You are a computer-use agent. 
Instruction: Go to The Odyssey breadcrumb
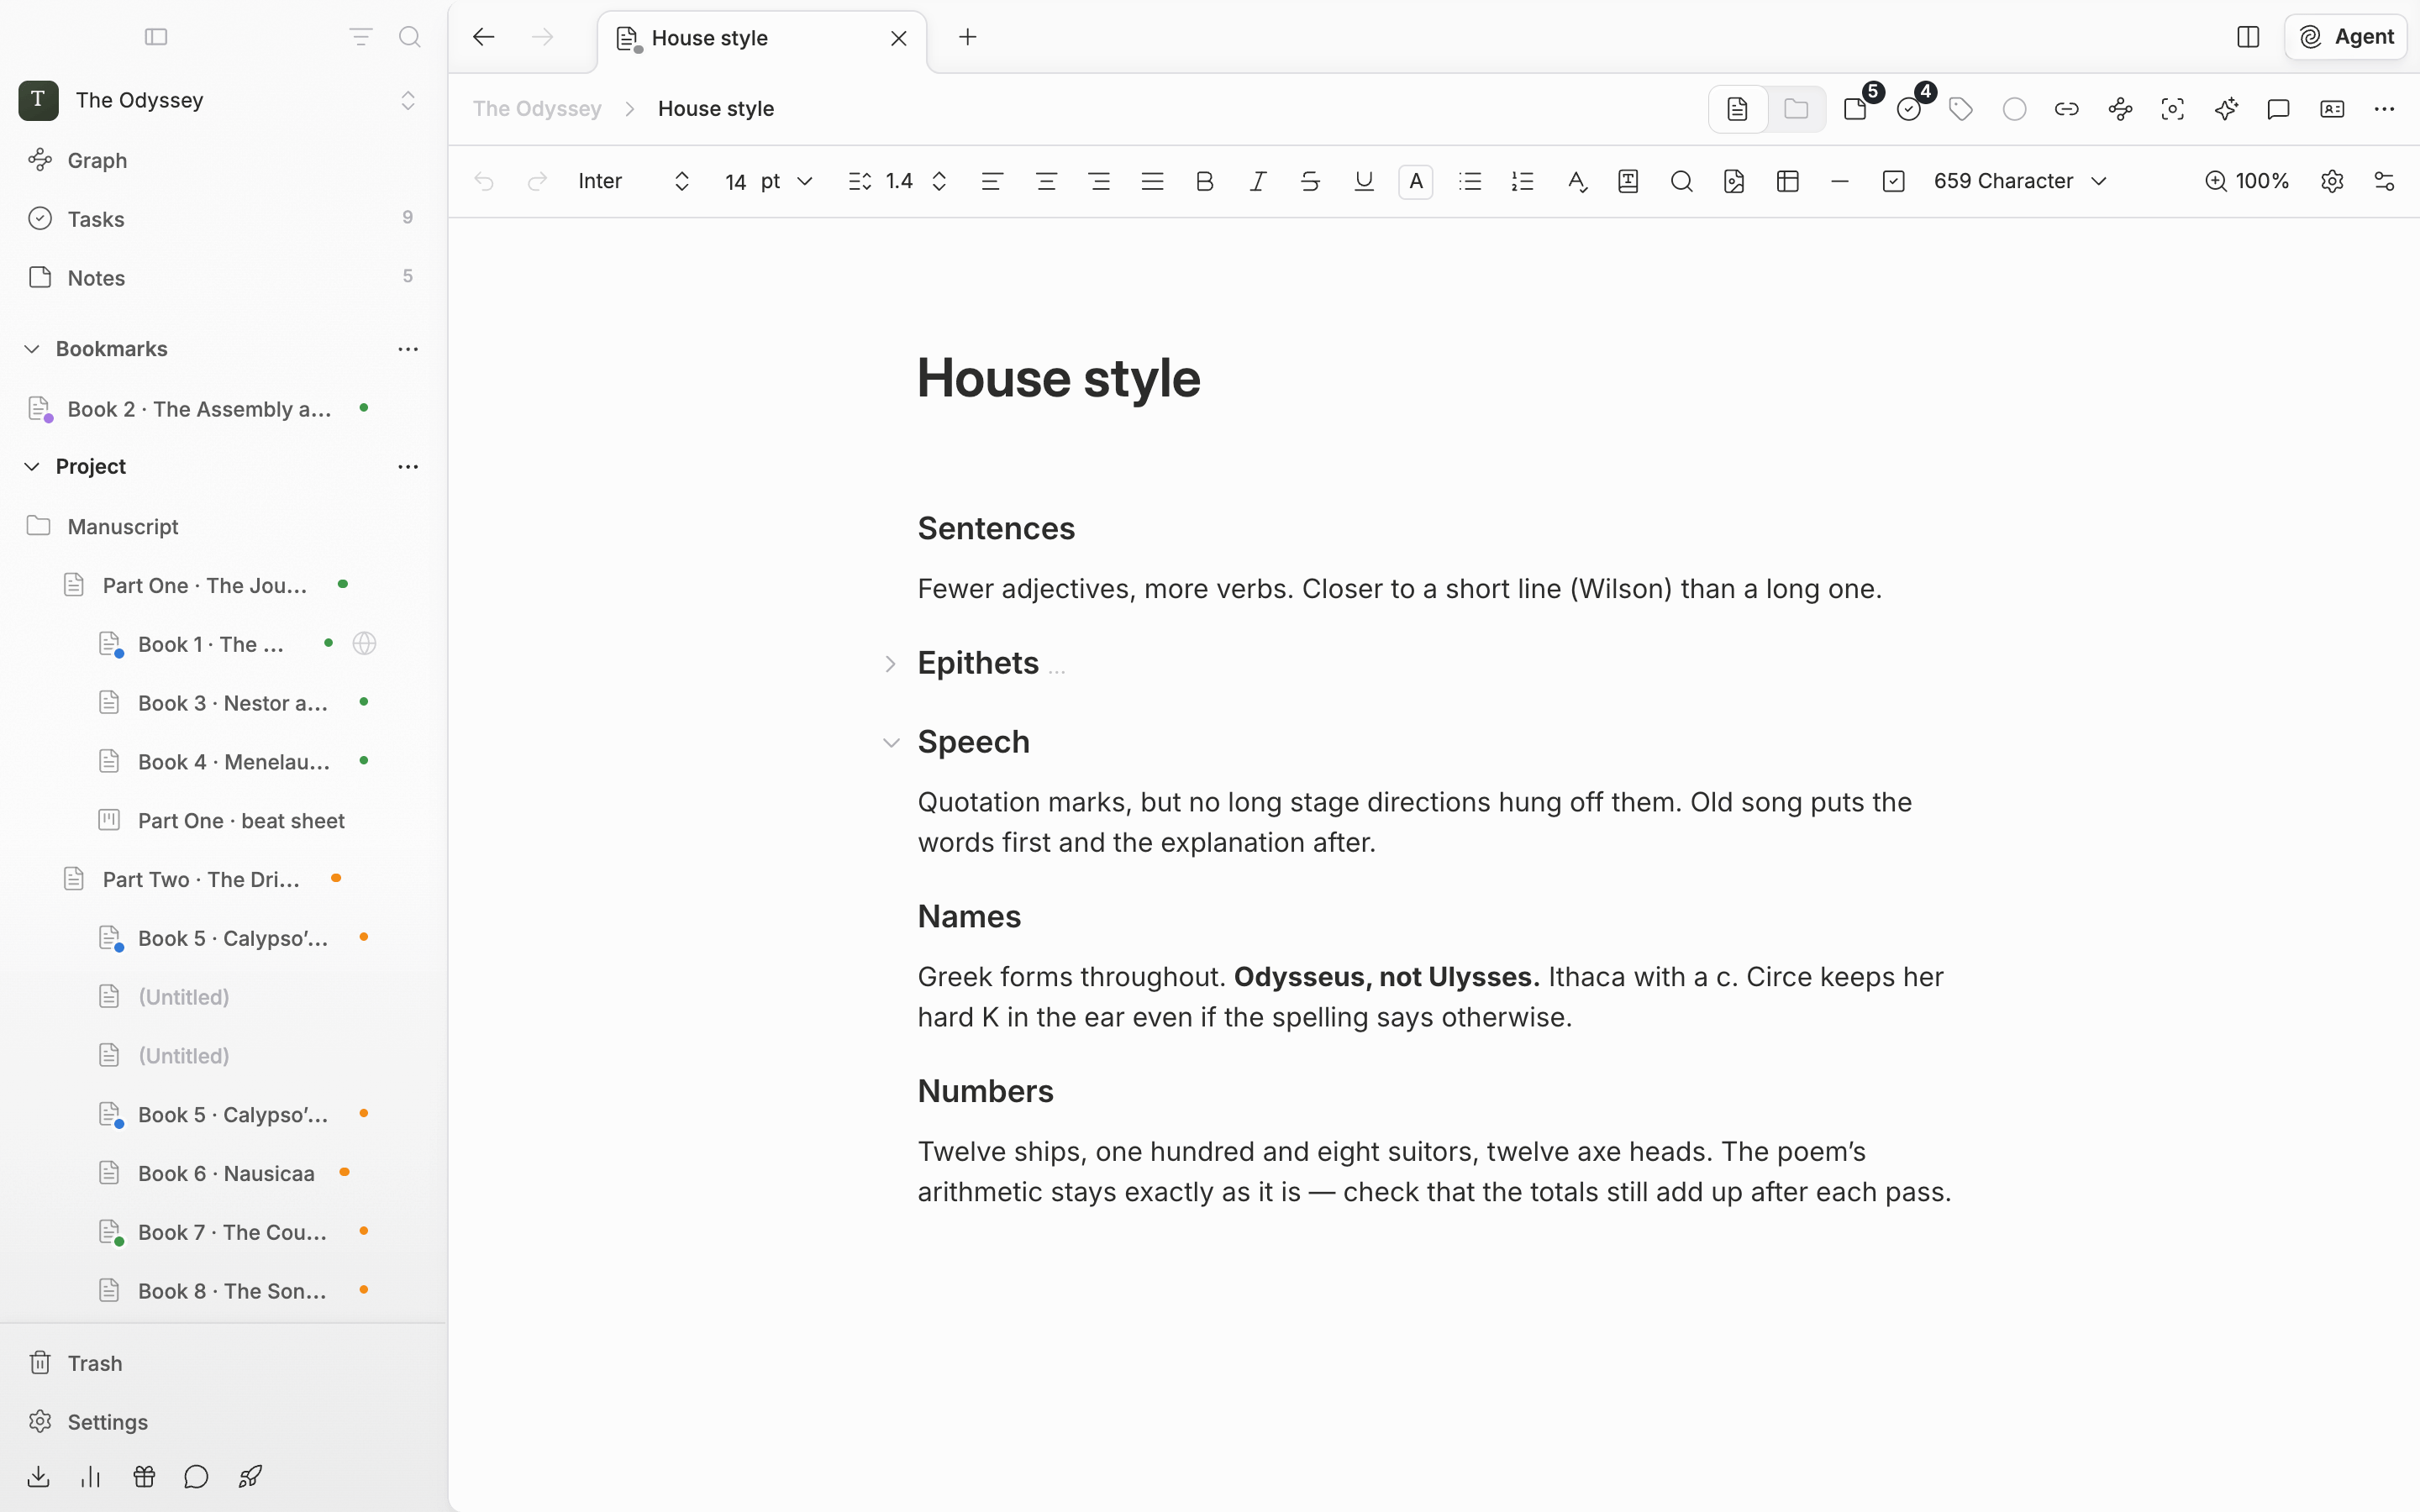coord(537,109)
